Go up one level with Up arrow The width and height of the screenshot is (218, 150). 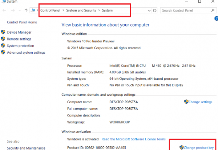coord(26,10)
